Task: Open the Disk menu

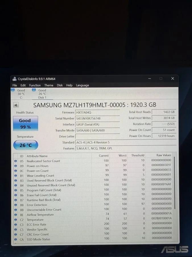Action: [60, 85]
